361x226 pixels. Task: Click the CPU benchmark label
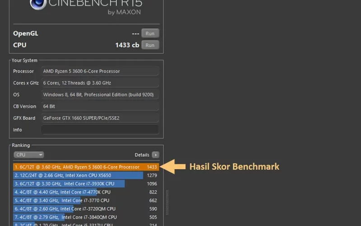pyautogui.click(x=19, y=45)
